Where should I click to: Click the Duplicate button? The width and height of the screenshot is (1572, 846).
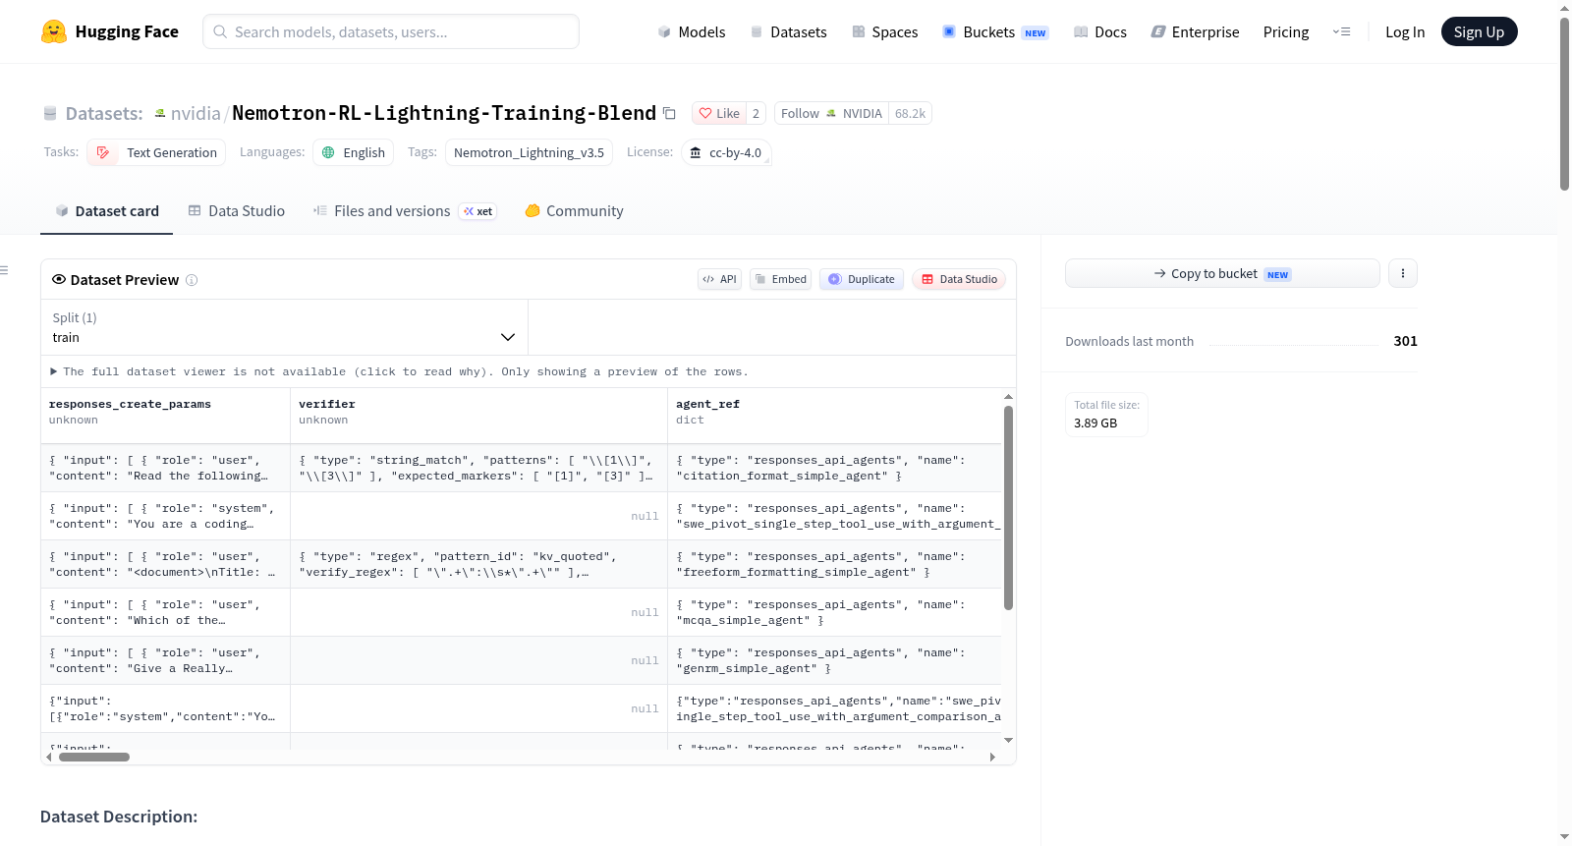pyautogui.click(x=861, y=279)
